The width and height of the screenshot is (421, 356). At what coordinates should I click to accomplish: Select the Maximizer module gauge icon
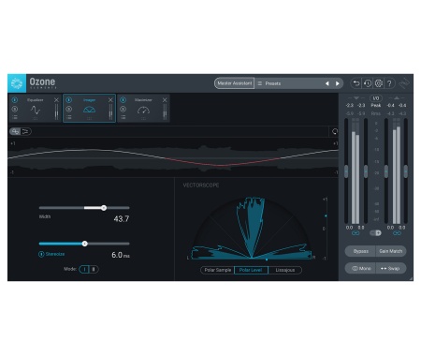tap(143, 110)
